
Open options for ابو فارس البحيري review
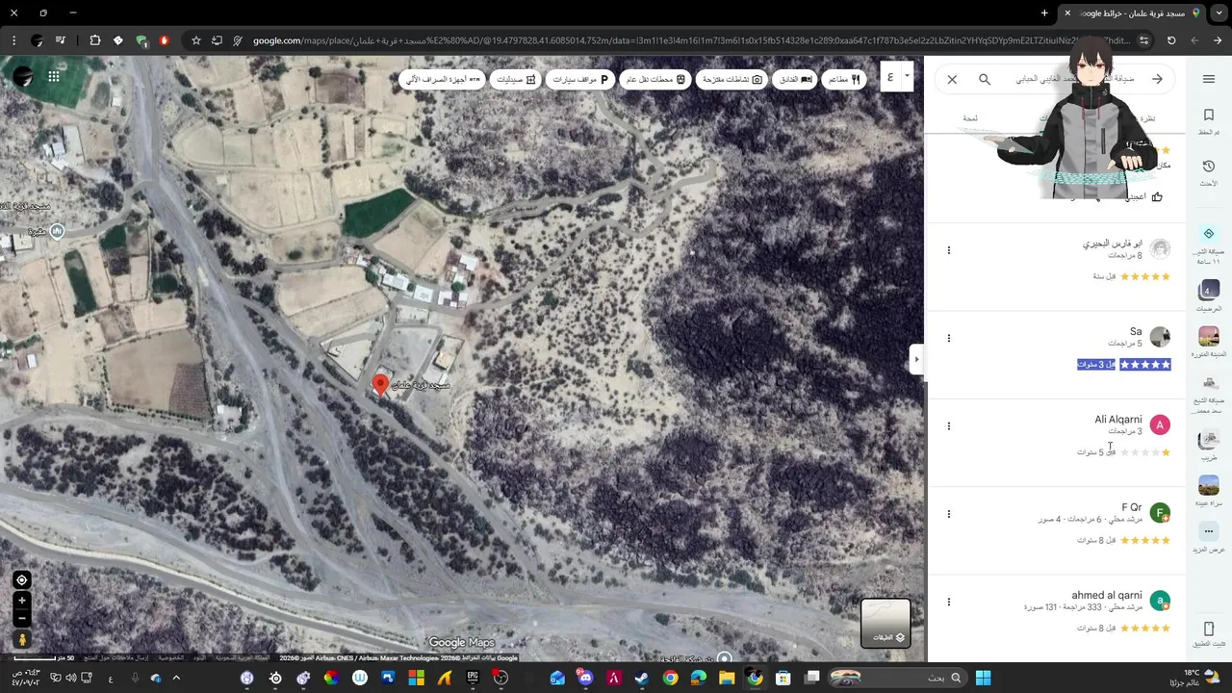pos(948,250)
